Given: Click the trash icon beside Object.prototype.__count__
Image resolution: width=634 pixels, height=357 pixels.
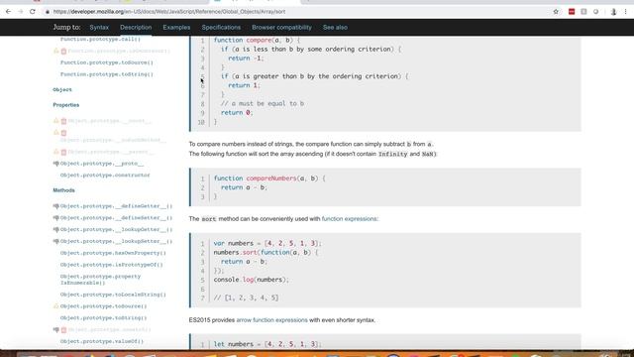Looking at the screenshot, I should (63, 121).
